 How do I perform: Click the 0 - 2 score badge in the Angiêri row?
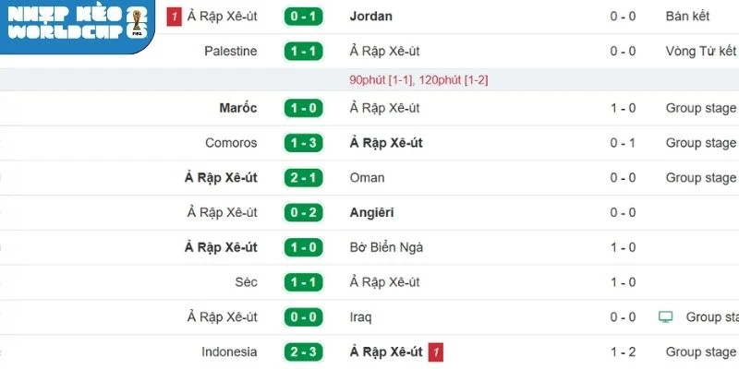pos(303,212)
